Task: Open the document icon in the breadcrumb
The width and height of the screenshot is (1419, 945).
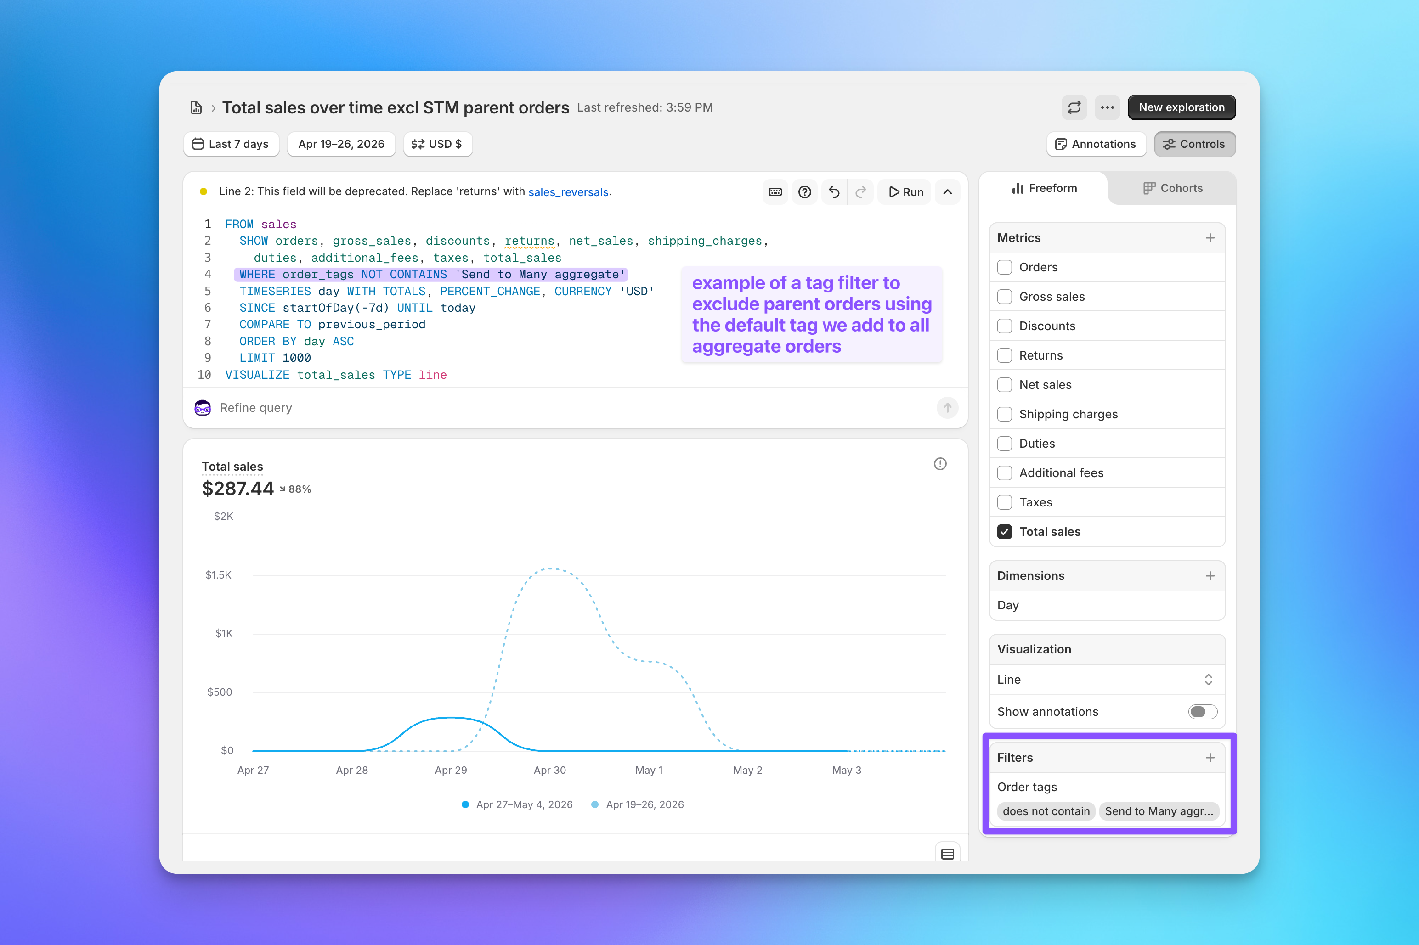Action: [196, 108]
